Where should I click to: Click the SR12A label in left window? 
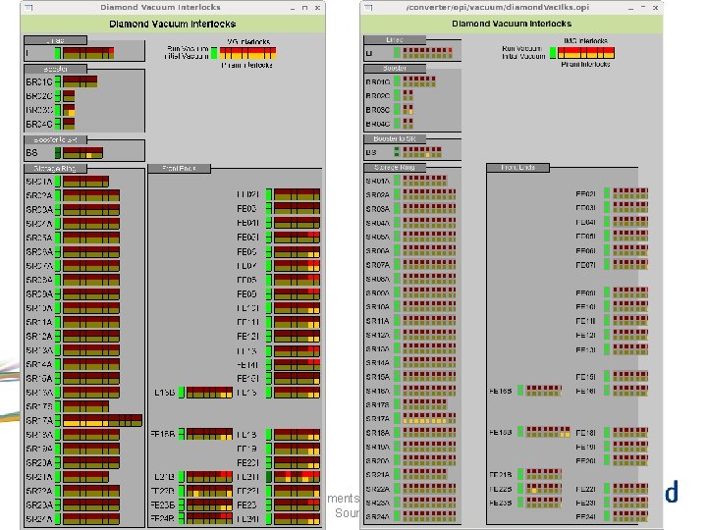(x=39, y=337)
